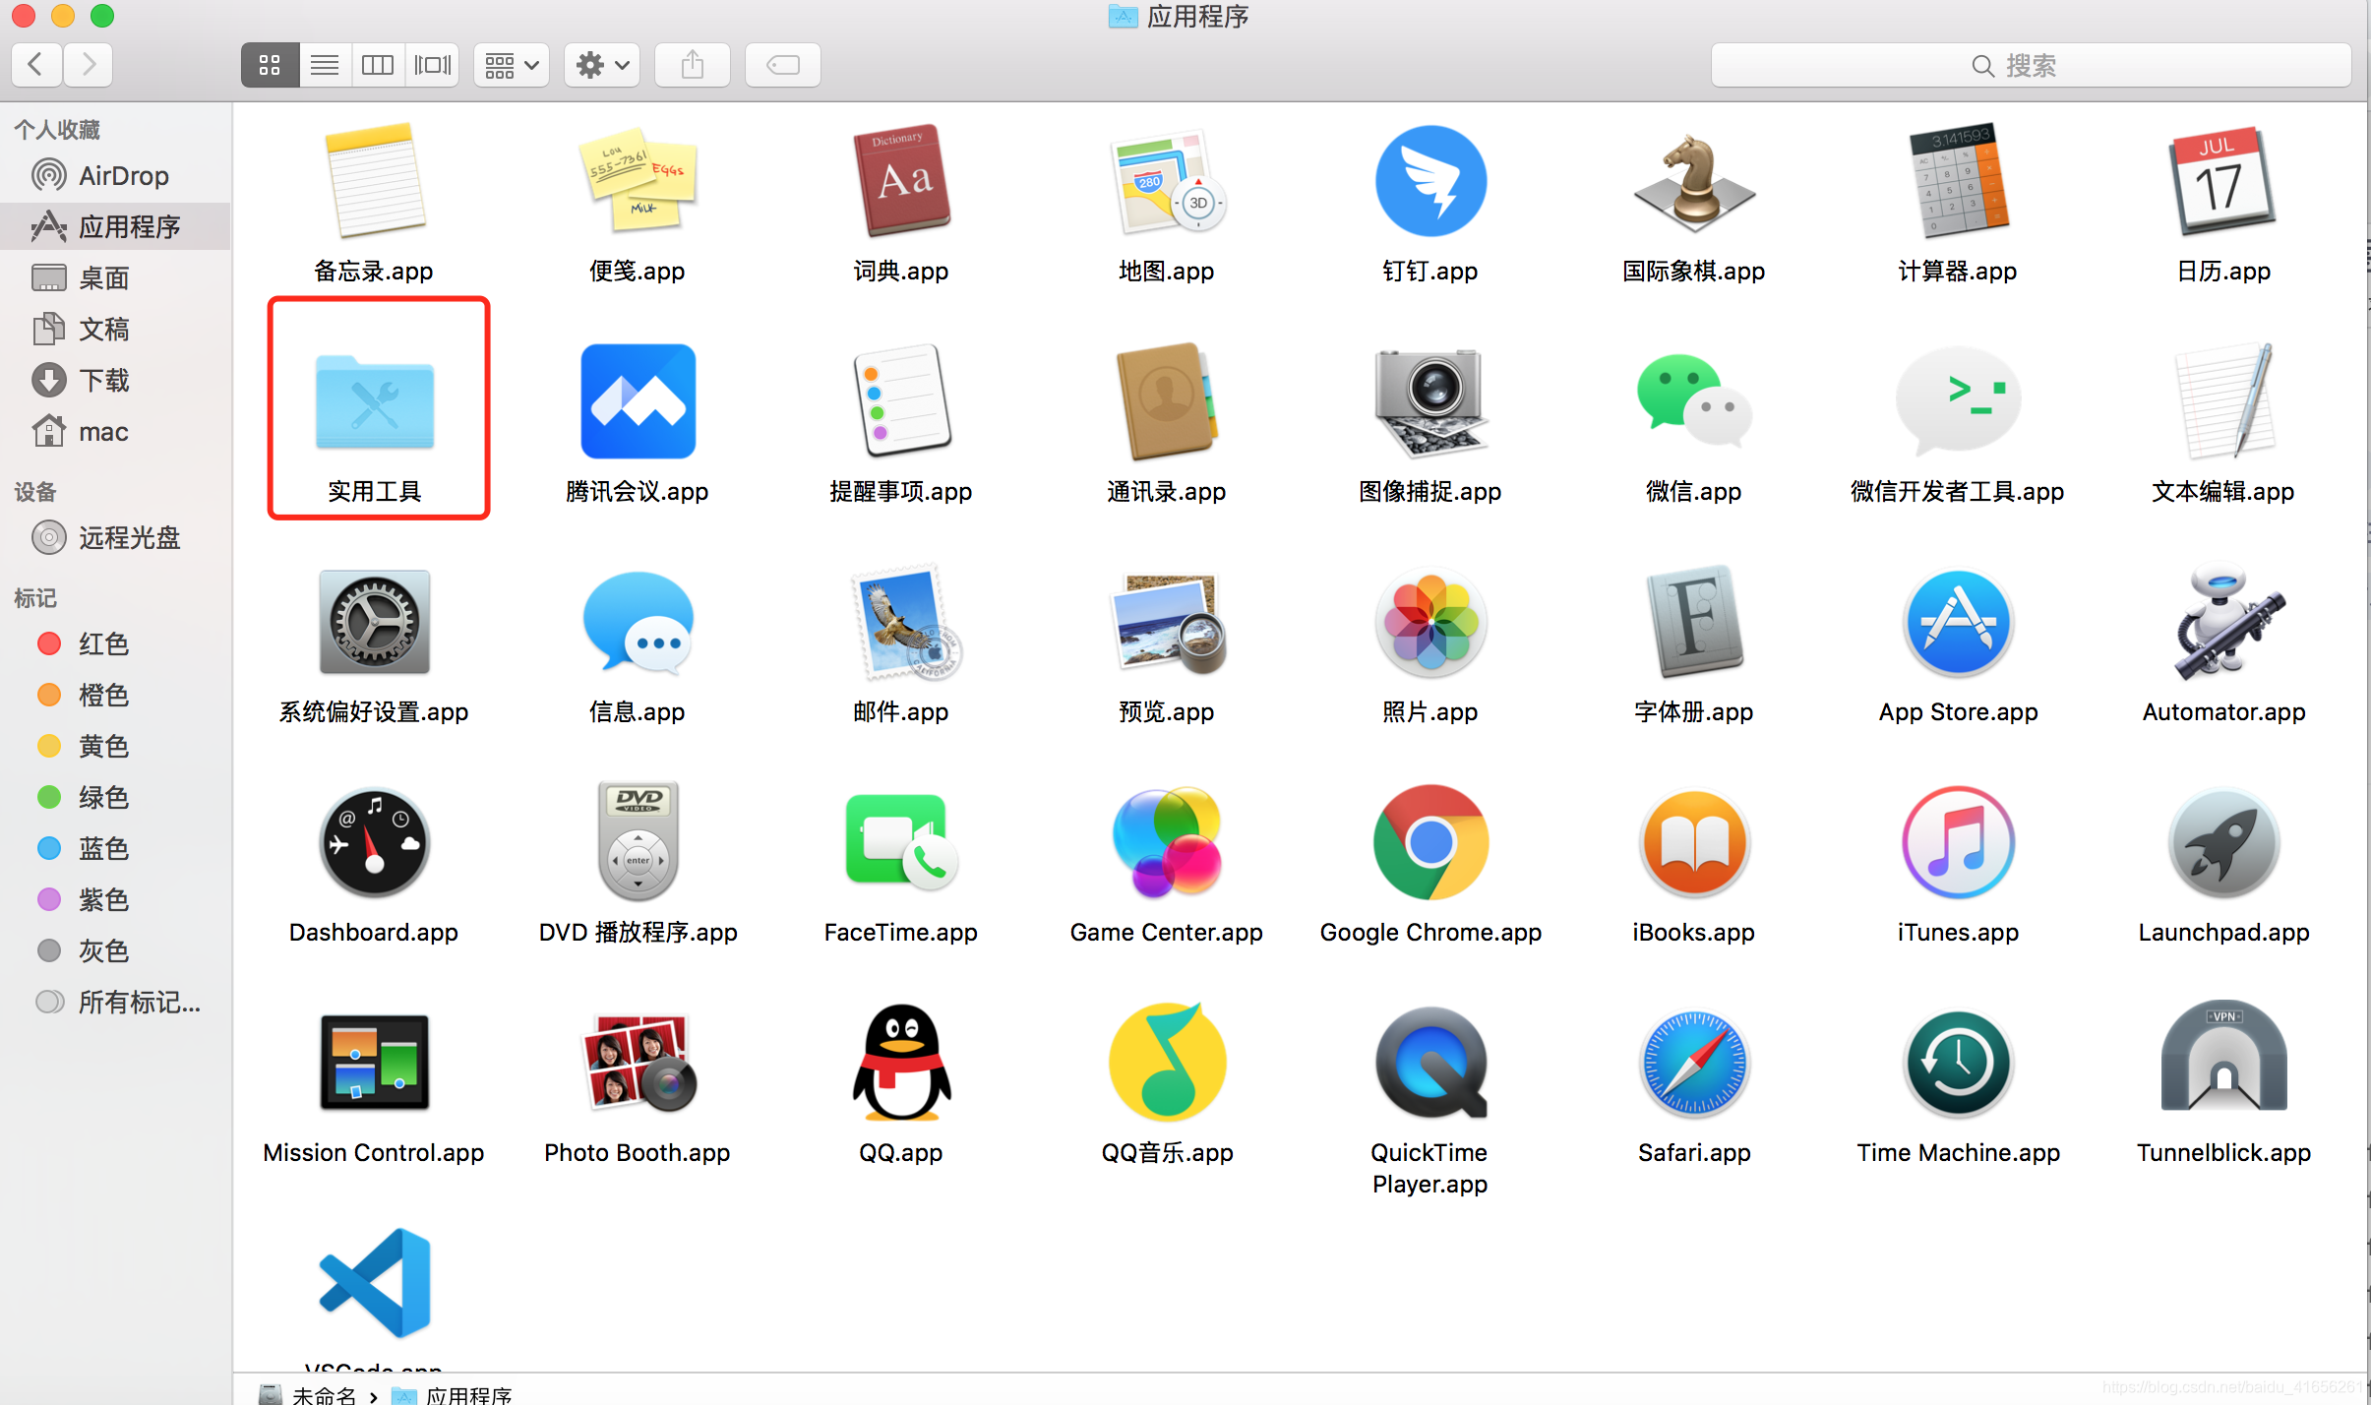2371x1405 pixels.
Task: Open the Time Machine app
Action: point(1958,1063)
